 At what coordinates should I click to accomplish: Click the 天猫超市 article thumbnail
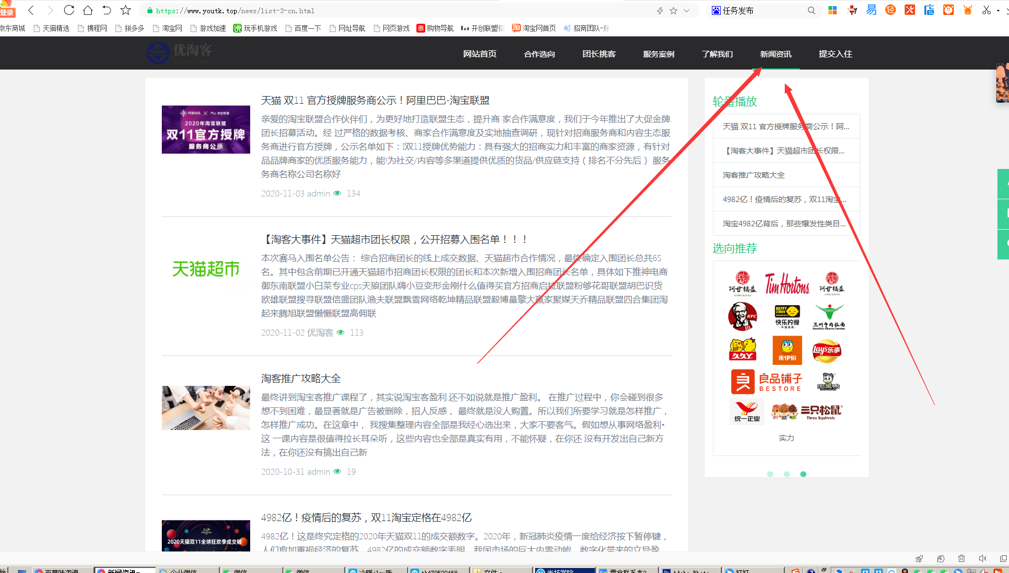[x=206, y=269]
